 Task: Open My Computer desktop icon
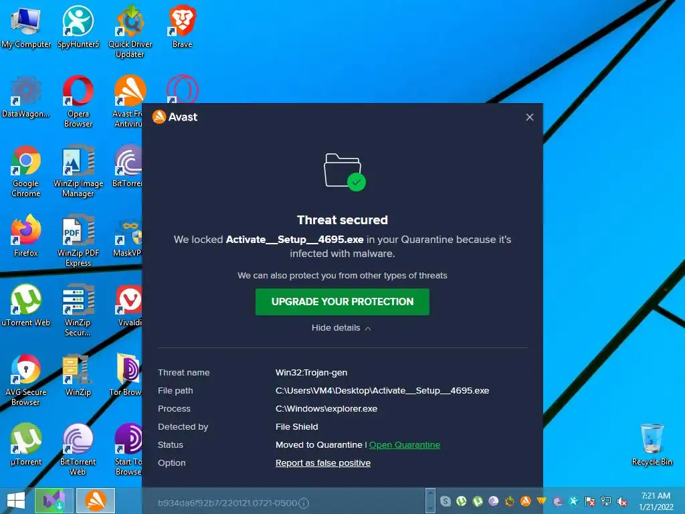point(26,28)
